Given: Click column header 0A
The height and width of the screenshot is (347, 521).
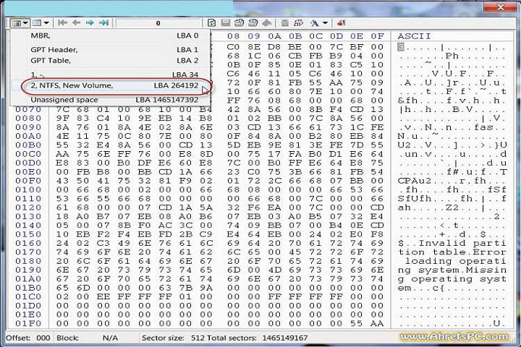Looking at the screenshot, I should pyautogui.click(x=274, y=36).
